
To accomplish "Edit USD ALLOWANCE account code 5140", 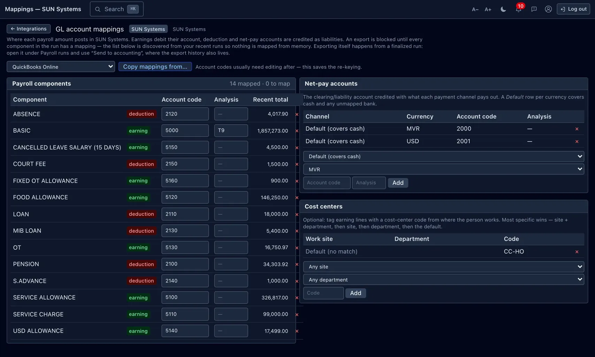I will pos(185,331).
